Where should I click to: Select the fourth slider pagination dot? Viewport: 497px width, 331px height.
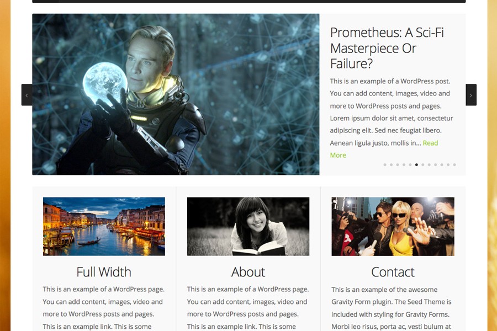point(404,165)
